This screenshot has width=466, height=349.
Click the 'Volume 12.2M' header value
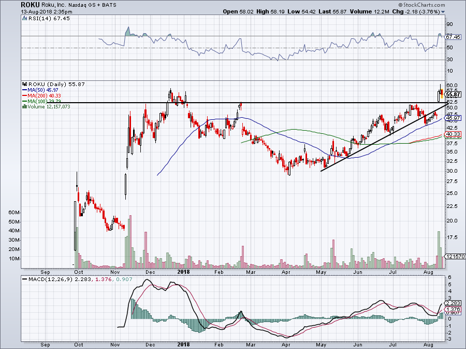point(369,11)
